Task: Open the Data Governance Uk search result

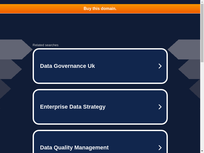Action: 67,66
